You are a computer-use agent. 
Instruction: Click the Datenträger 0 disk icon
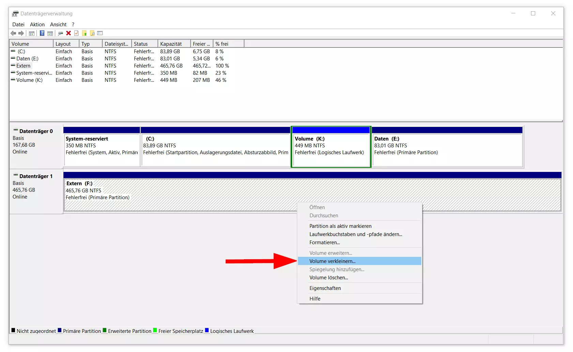pos(16,130)
